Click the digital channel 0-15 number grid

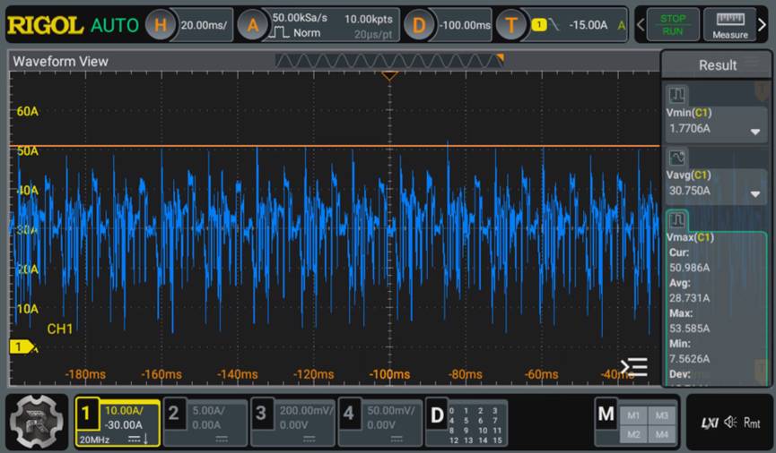pyautogui.click(x=475, y=425)
